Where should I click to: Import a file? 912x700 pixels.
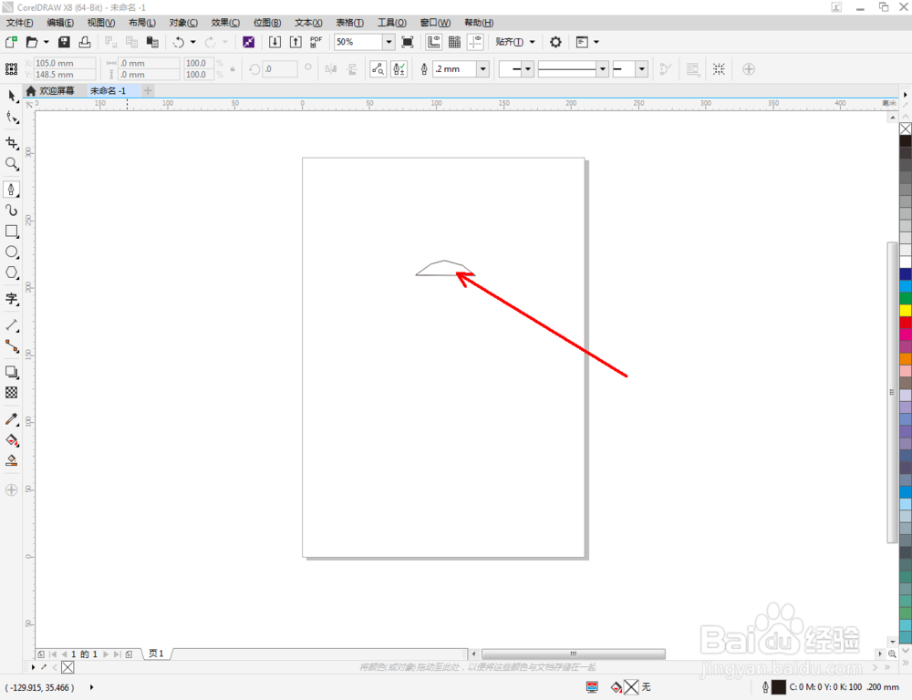coord(275,42)
